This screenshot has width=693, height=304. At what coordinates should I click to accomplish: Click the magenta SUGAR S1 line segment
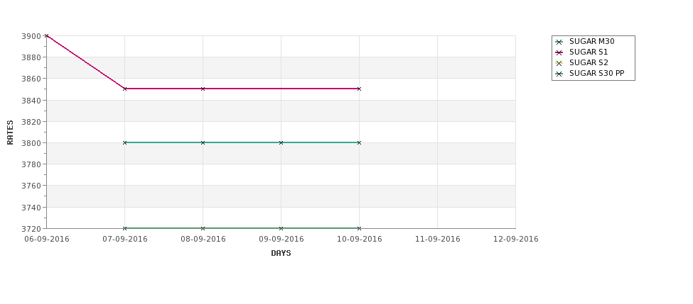(242, 89)
